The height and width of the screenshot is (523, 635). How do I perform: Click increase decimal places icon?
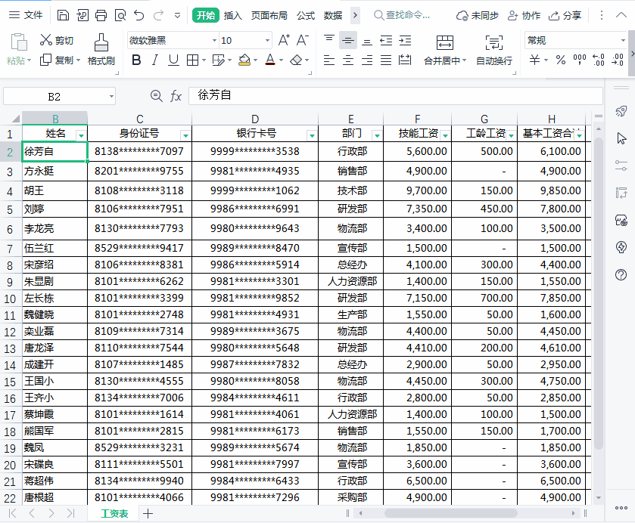pos(598,60)
